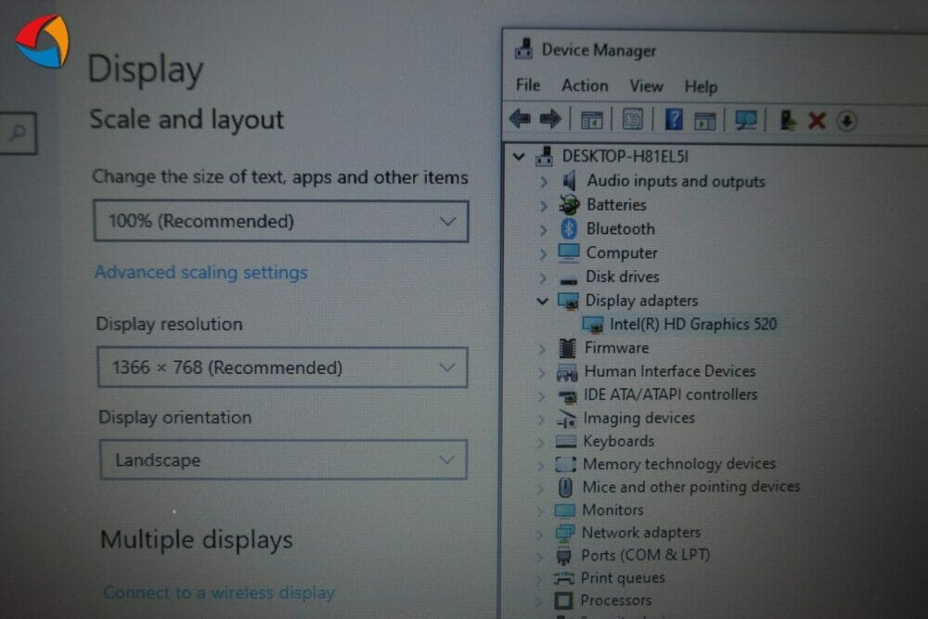Open the Landscape orientation dropdown
The width and height of the screenshot is (928, 619).
tap(283, 459)
